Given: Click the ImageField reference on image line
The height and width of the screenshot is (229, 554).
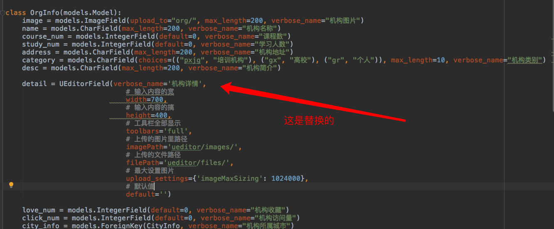Looking at the screenshot, I should tap(105, 20).
